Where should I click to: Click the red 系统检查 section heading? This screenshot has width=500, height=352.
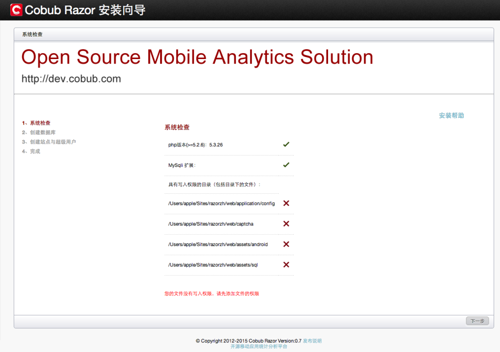click(177, 127)
